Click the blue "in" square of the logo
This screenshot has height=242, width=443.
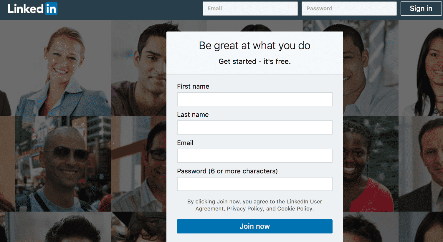tap(51, 9)
